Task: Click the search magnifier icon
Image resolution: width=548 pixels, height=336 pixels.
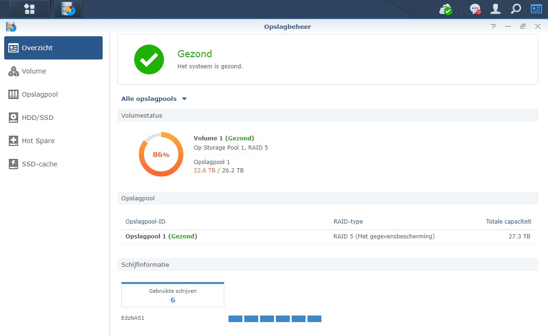Action: pos(516,9)
